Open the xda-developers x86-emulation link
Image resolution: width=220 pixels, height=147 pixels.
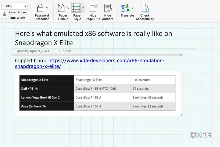(90, 63)
